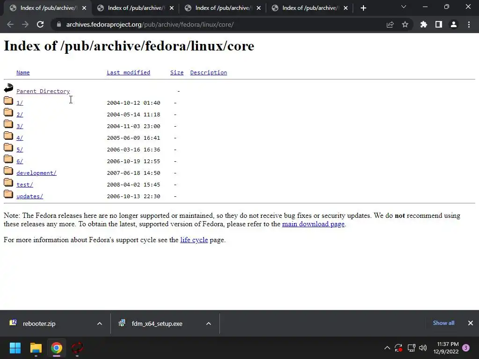The image size is (479, 359).
Task: Open the development/ directory link
Action: pos(36,173)
